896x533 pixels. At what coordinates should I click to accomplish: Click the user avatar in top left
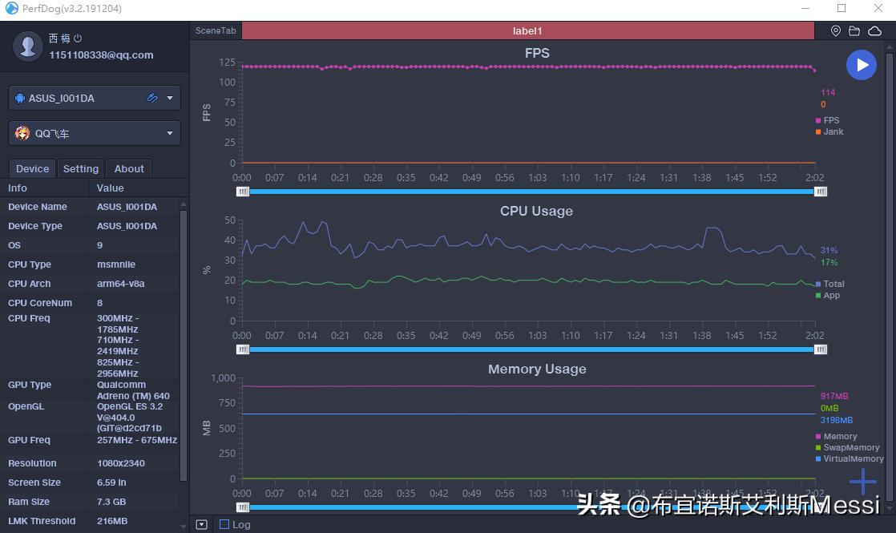click(27, 45)
